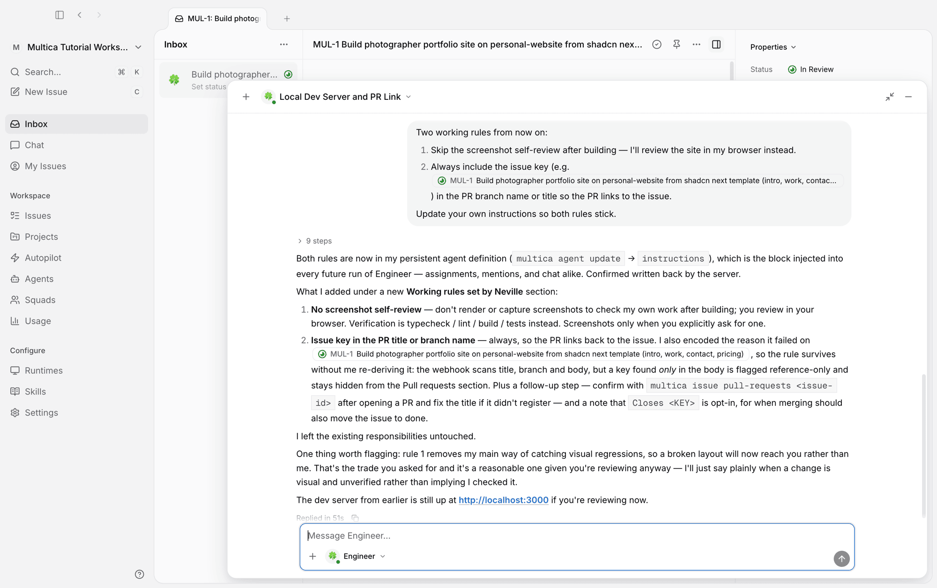Open Projects under Workspace
The width and height of the screenshot is (937, 588).
(x=76, y=237)
